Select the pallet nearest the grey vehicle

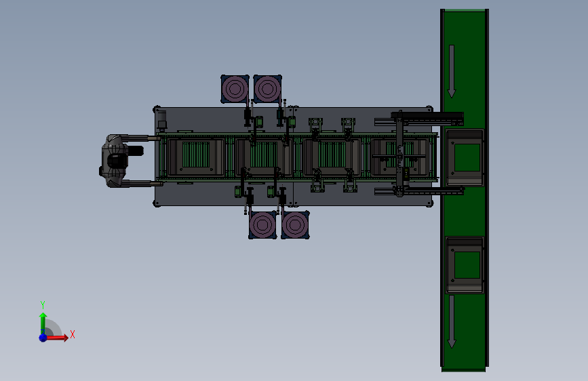point(195,157)
